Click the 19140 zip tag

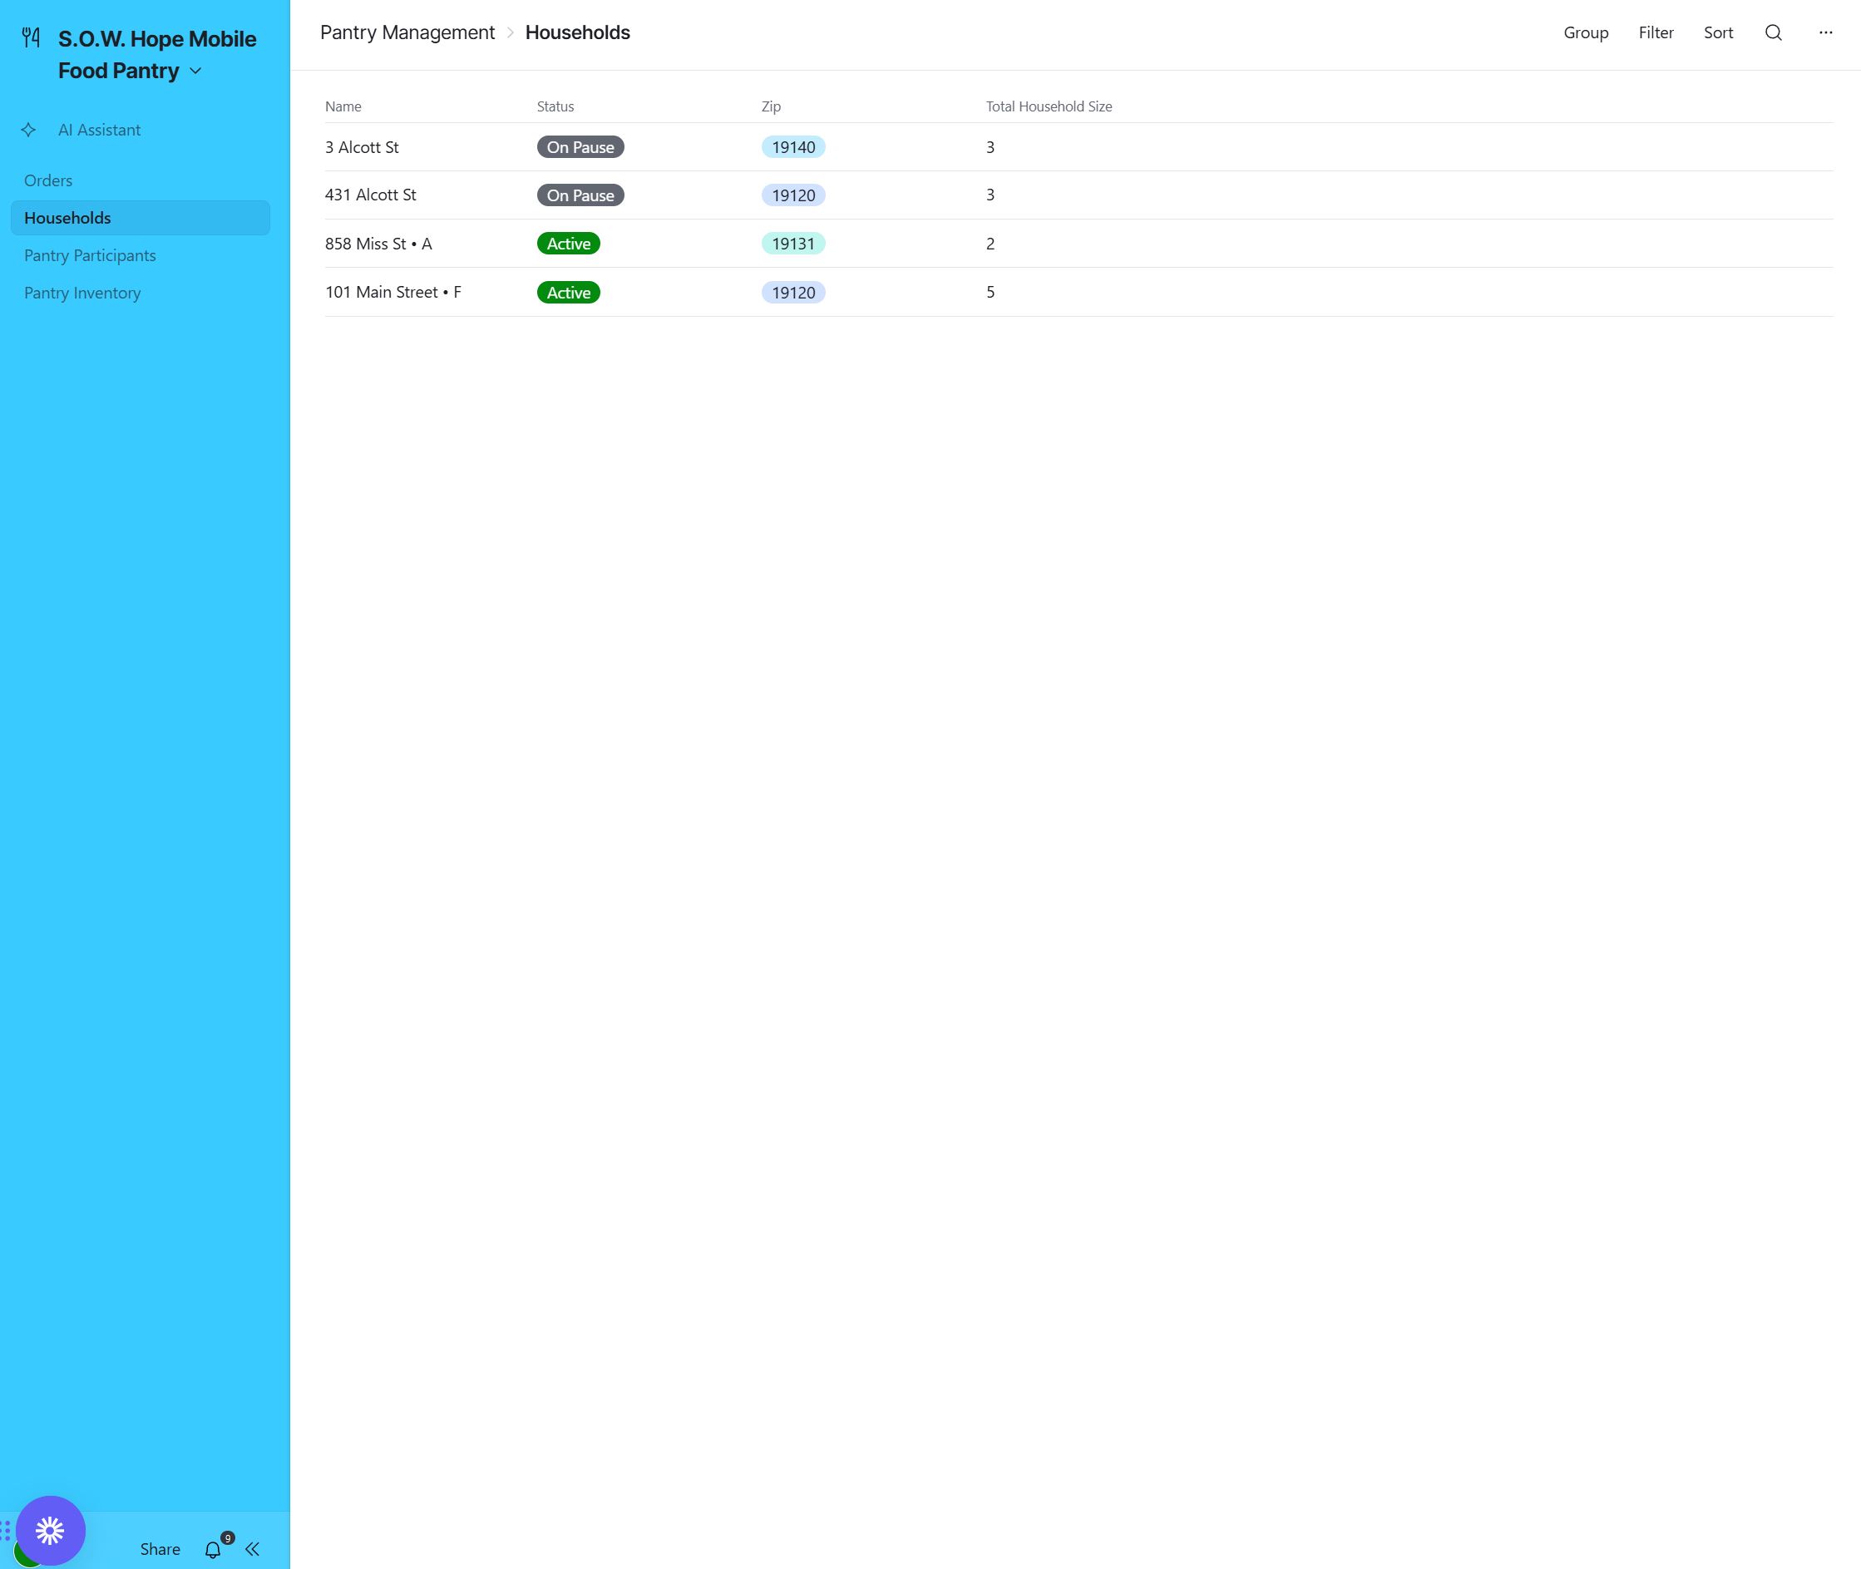(792, 147)
